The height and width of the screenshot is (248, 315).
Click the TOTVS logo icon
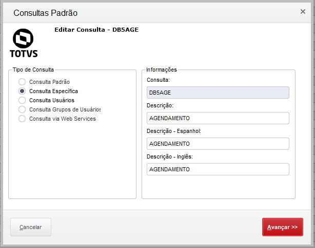[x=24, y=43]
